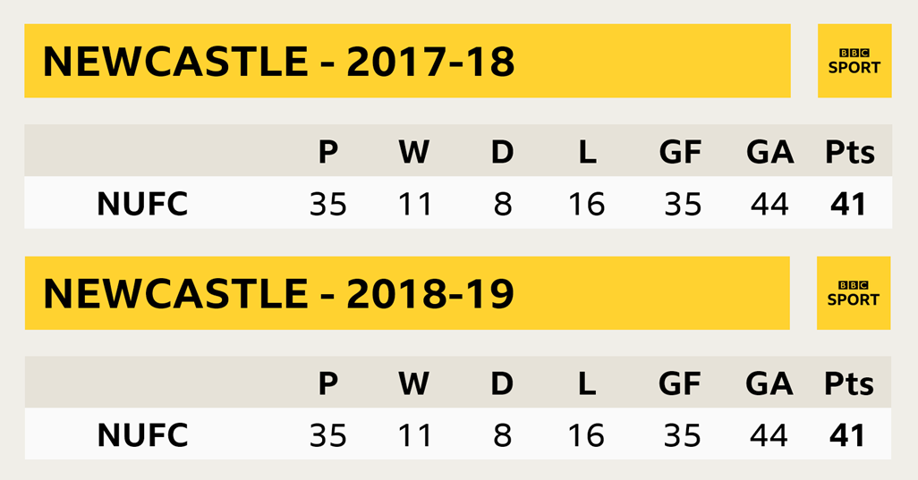Click the bold 41 points value for 2018-19
This screenshot has width=918, height=480.
pyautogui.click(x=847, y=435)
